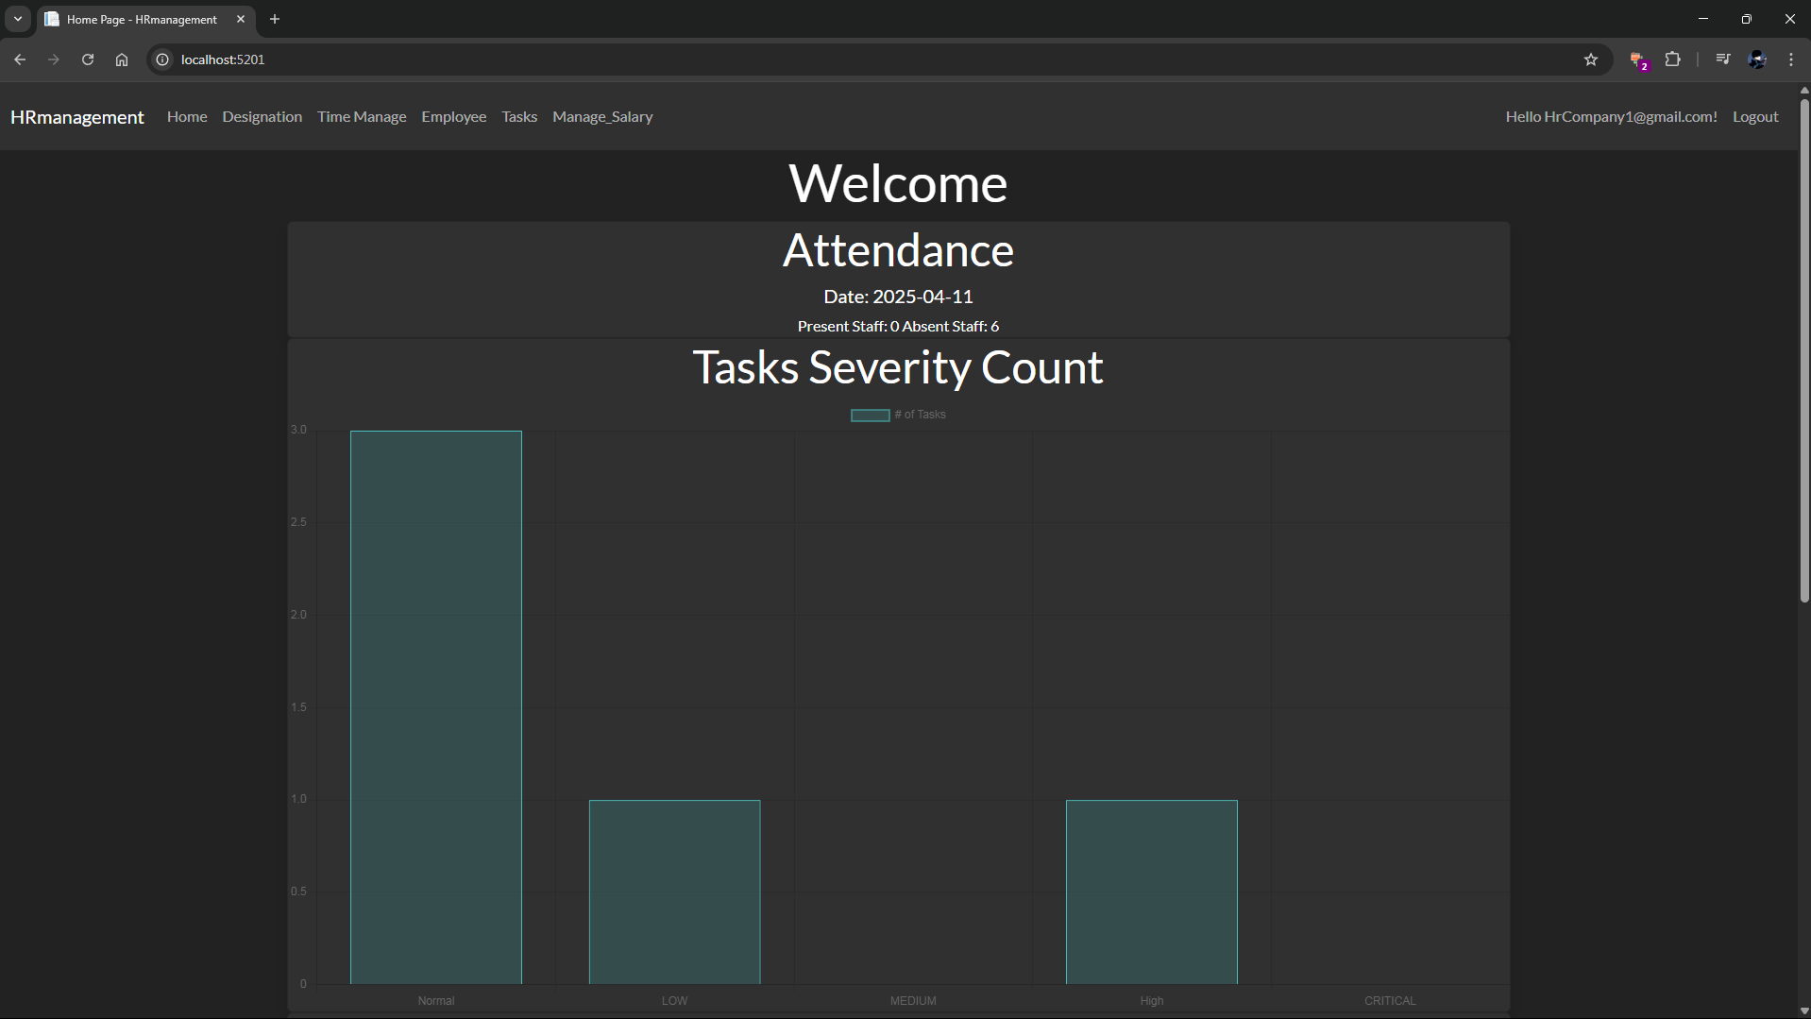This screenshot has width=1811, height=1019.
Task: Click the Date: 2025-04-11 text
Action: [x=898, y=297]
